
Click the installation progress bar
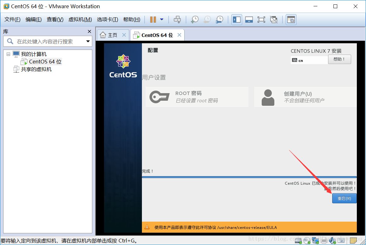(249, 177)
